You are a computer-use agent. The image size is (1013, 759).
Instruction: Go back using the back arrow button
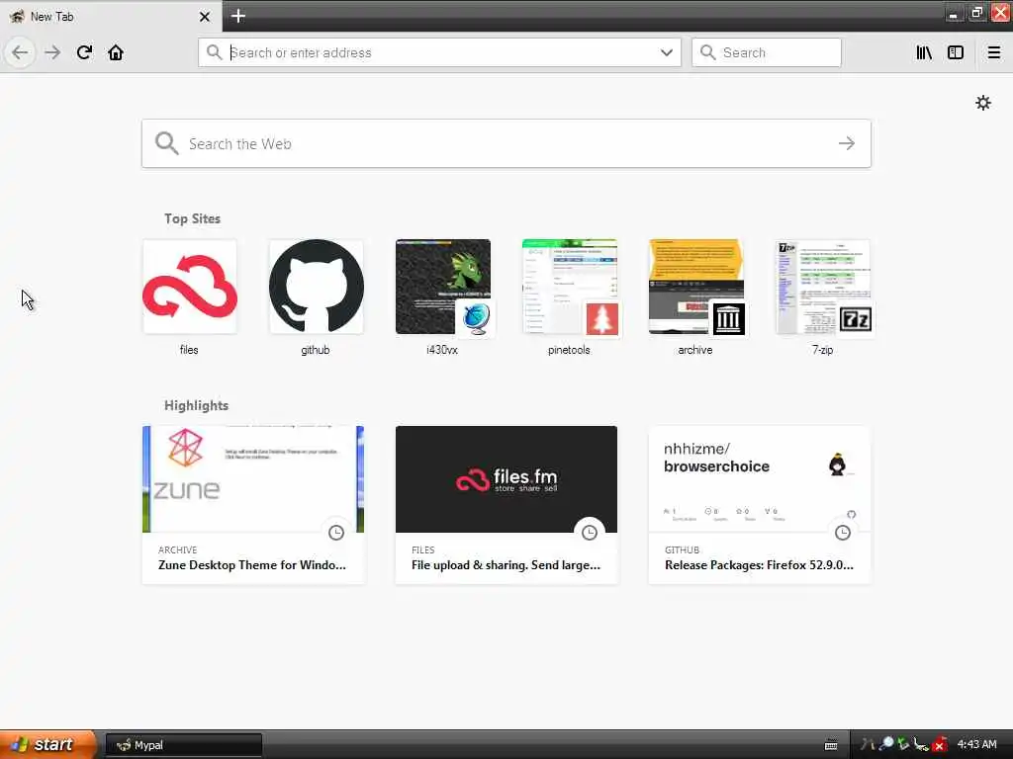(20, 52)
